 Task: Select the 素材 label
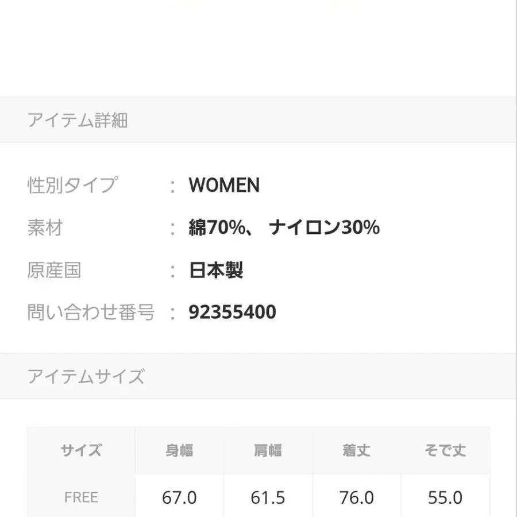click(x=45, y=228)
